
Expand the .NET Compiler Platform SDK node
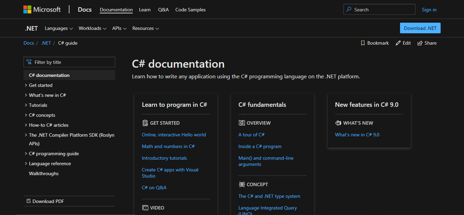(x=26, y=135)
